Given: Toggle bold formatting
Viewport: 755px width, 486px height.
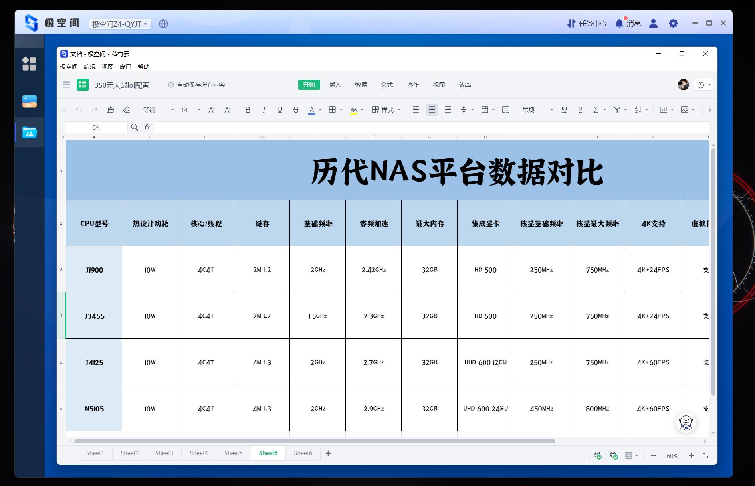Looking at the screenshot, I should (248, 110).
